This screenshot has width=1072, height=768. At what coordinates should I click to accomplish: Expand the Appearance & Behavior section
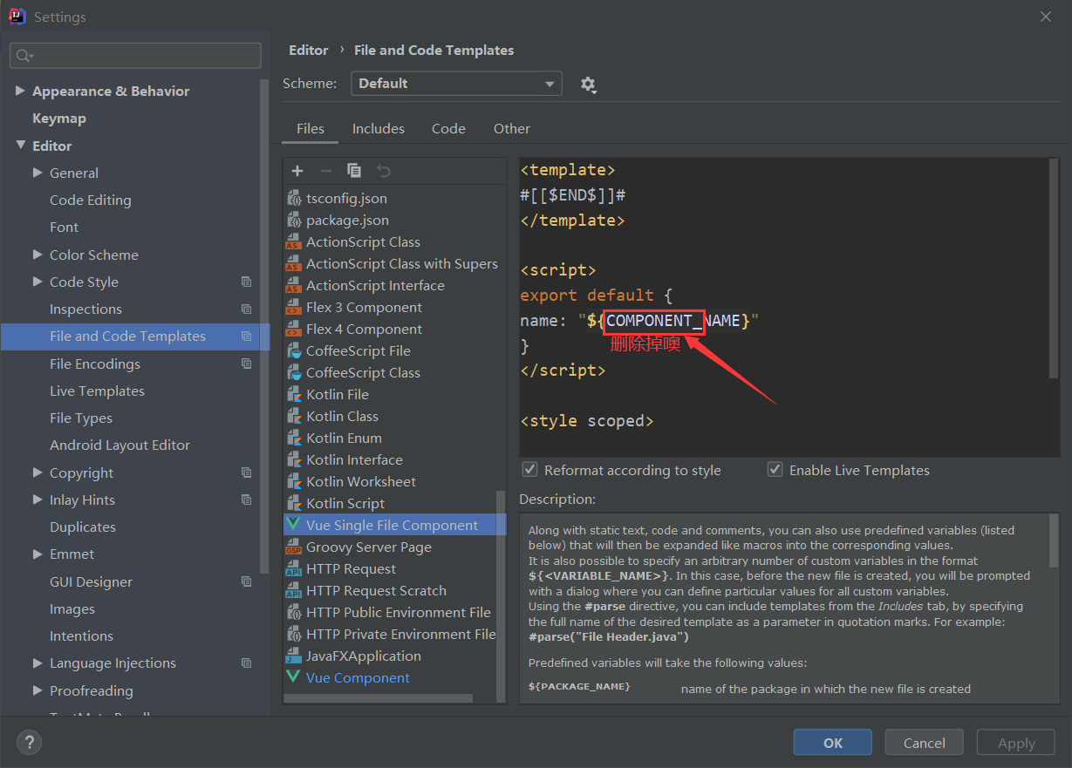21,91
